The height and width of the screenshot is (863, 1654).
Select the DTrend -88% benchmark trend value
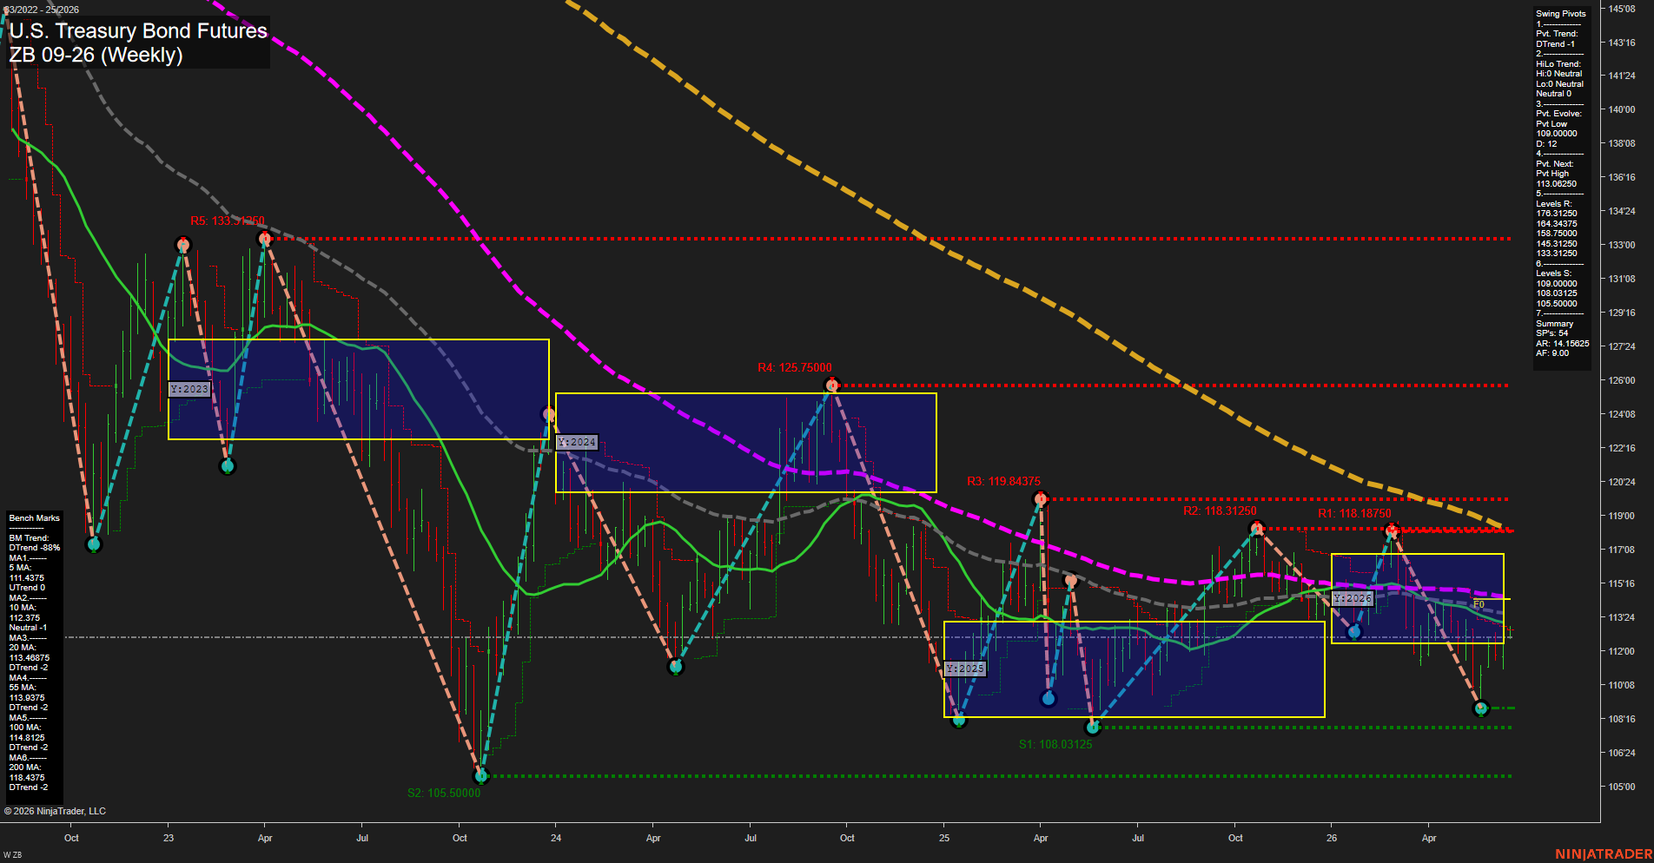click(35, 548)
